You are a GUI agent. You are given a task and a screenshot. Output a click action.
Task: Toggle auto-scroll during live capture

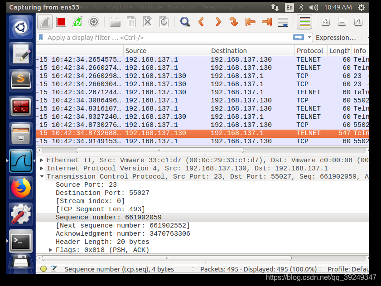[283, 22]
